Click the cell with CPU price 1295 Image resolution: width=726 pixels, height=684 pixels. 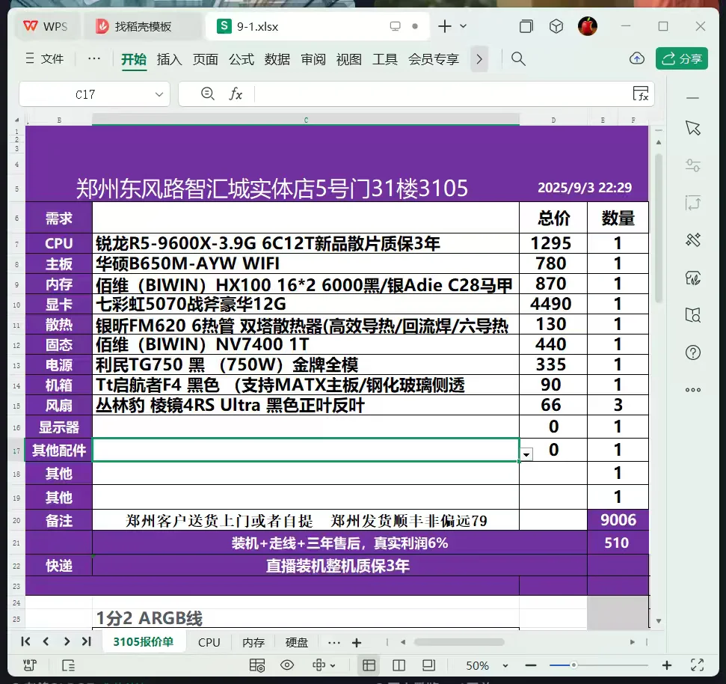click(553, 242)
